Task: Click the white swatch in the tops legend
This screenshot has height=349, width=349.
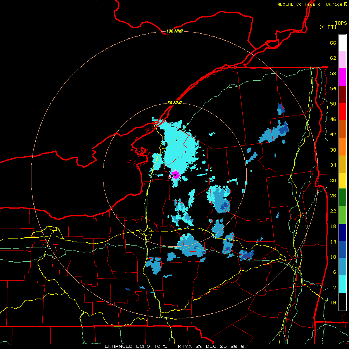Action: pyautogui.click(x=342, y=43)
